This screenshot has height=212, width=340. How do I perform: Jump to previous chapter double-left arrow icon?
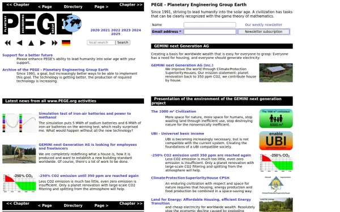click(7, 43)
